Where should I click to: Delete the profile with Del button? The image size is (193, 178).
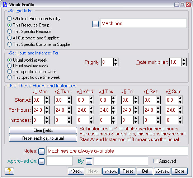(x=145, y=171)
